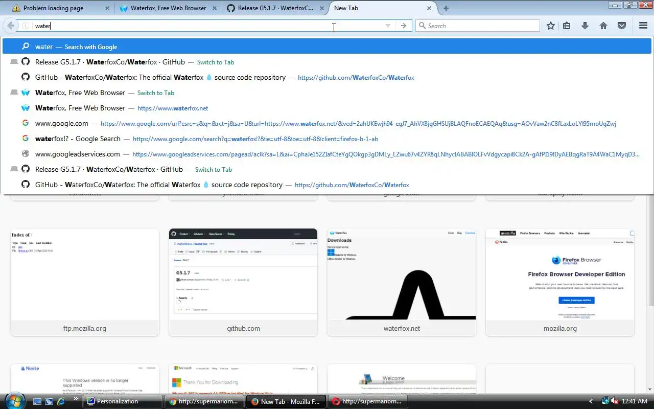Image resolution: width=654 pixels, height=409 pixels.
Task: Switch to Chrome supermariom taskbar window
Action: 204,401
